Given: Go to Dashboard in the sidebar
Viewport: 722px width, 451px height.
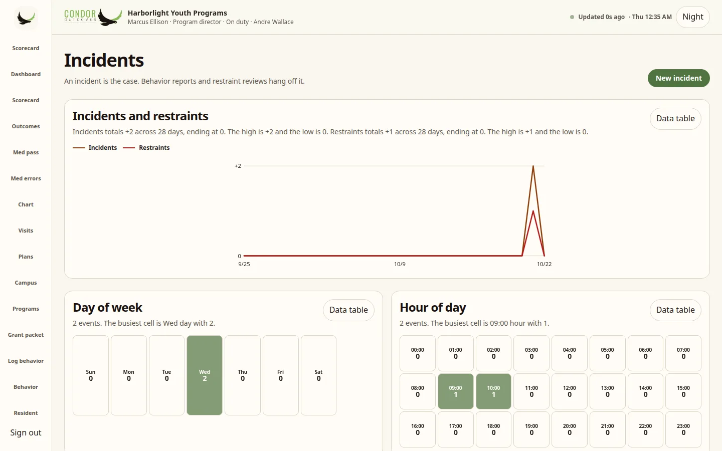Looking at the screenshot, I should click(x=26, y=74).
